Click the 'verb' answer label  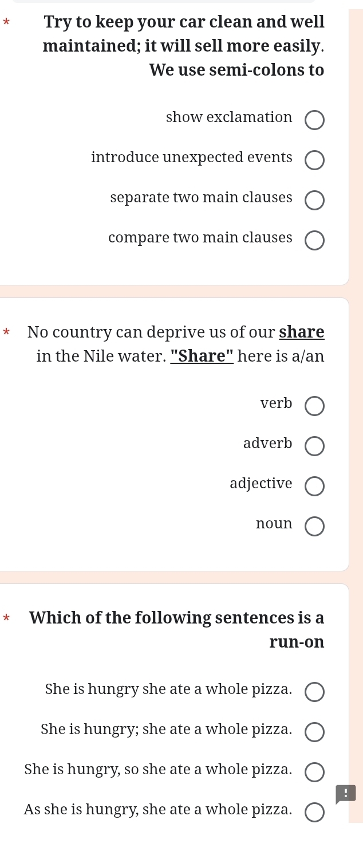pyautogui.click(x=276, y=403)
